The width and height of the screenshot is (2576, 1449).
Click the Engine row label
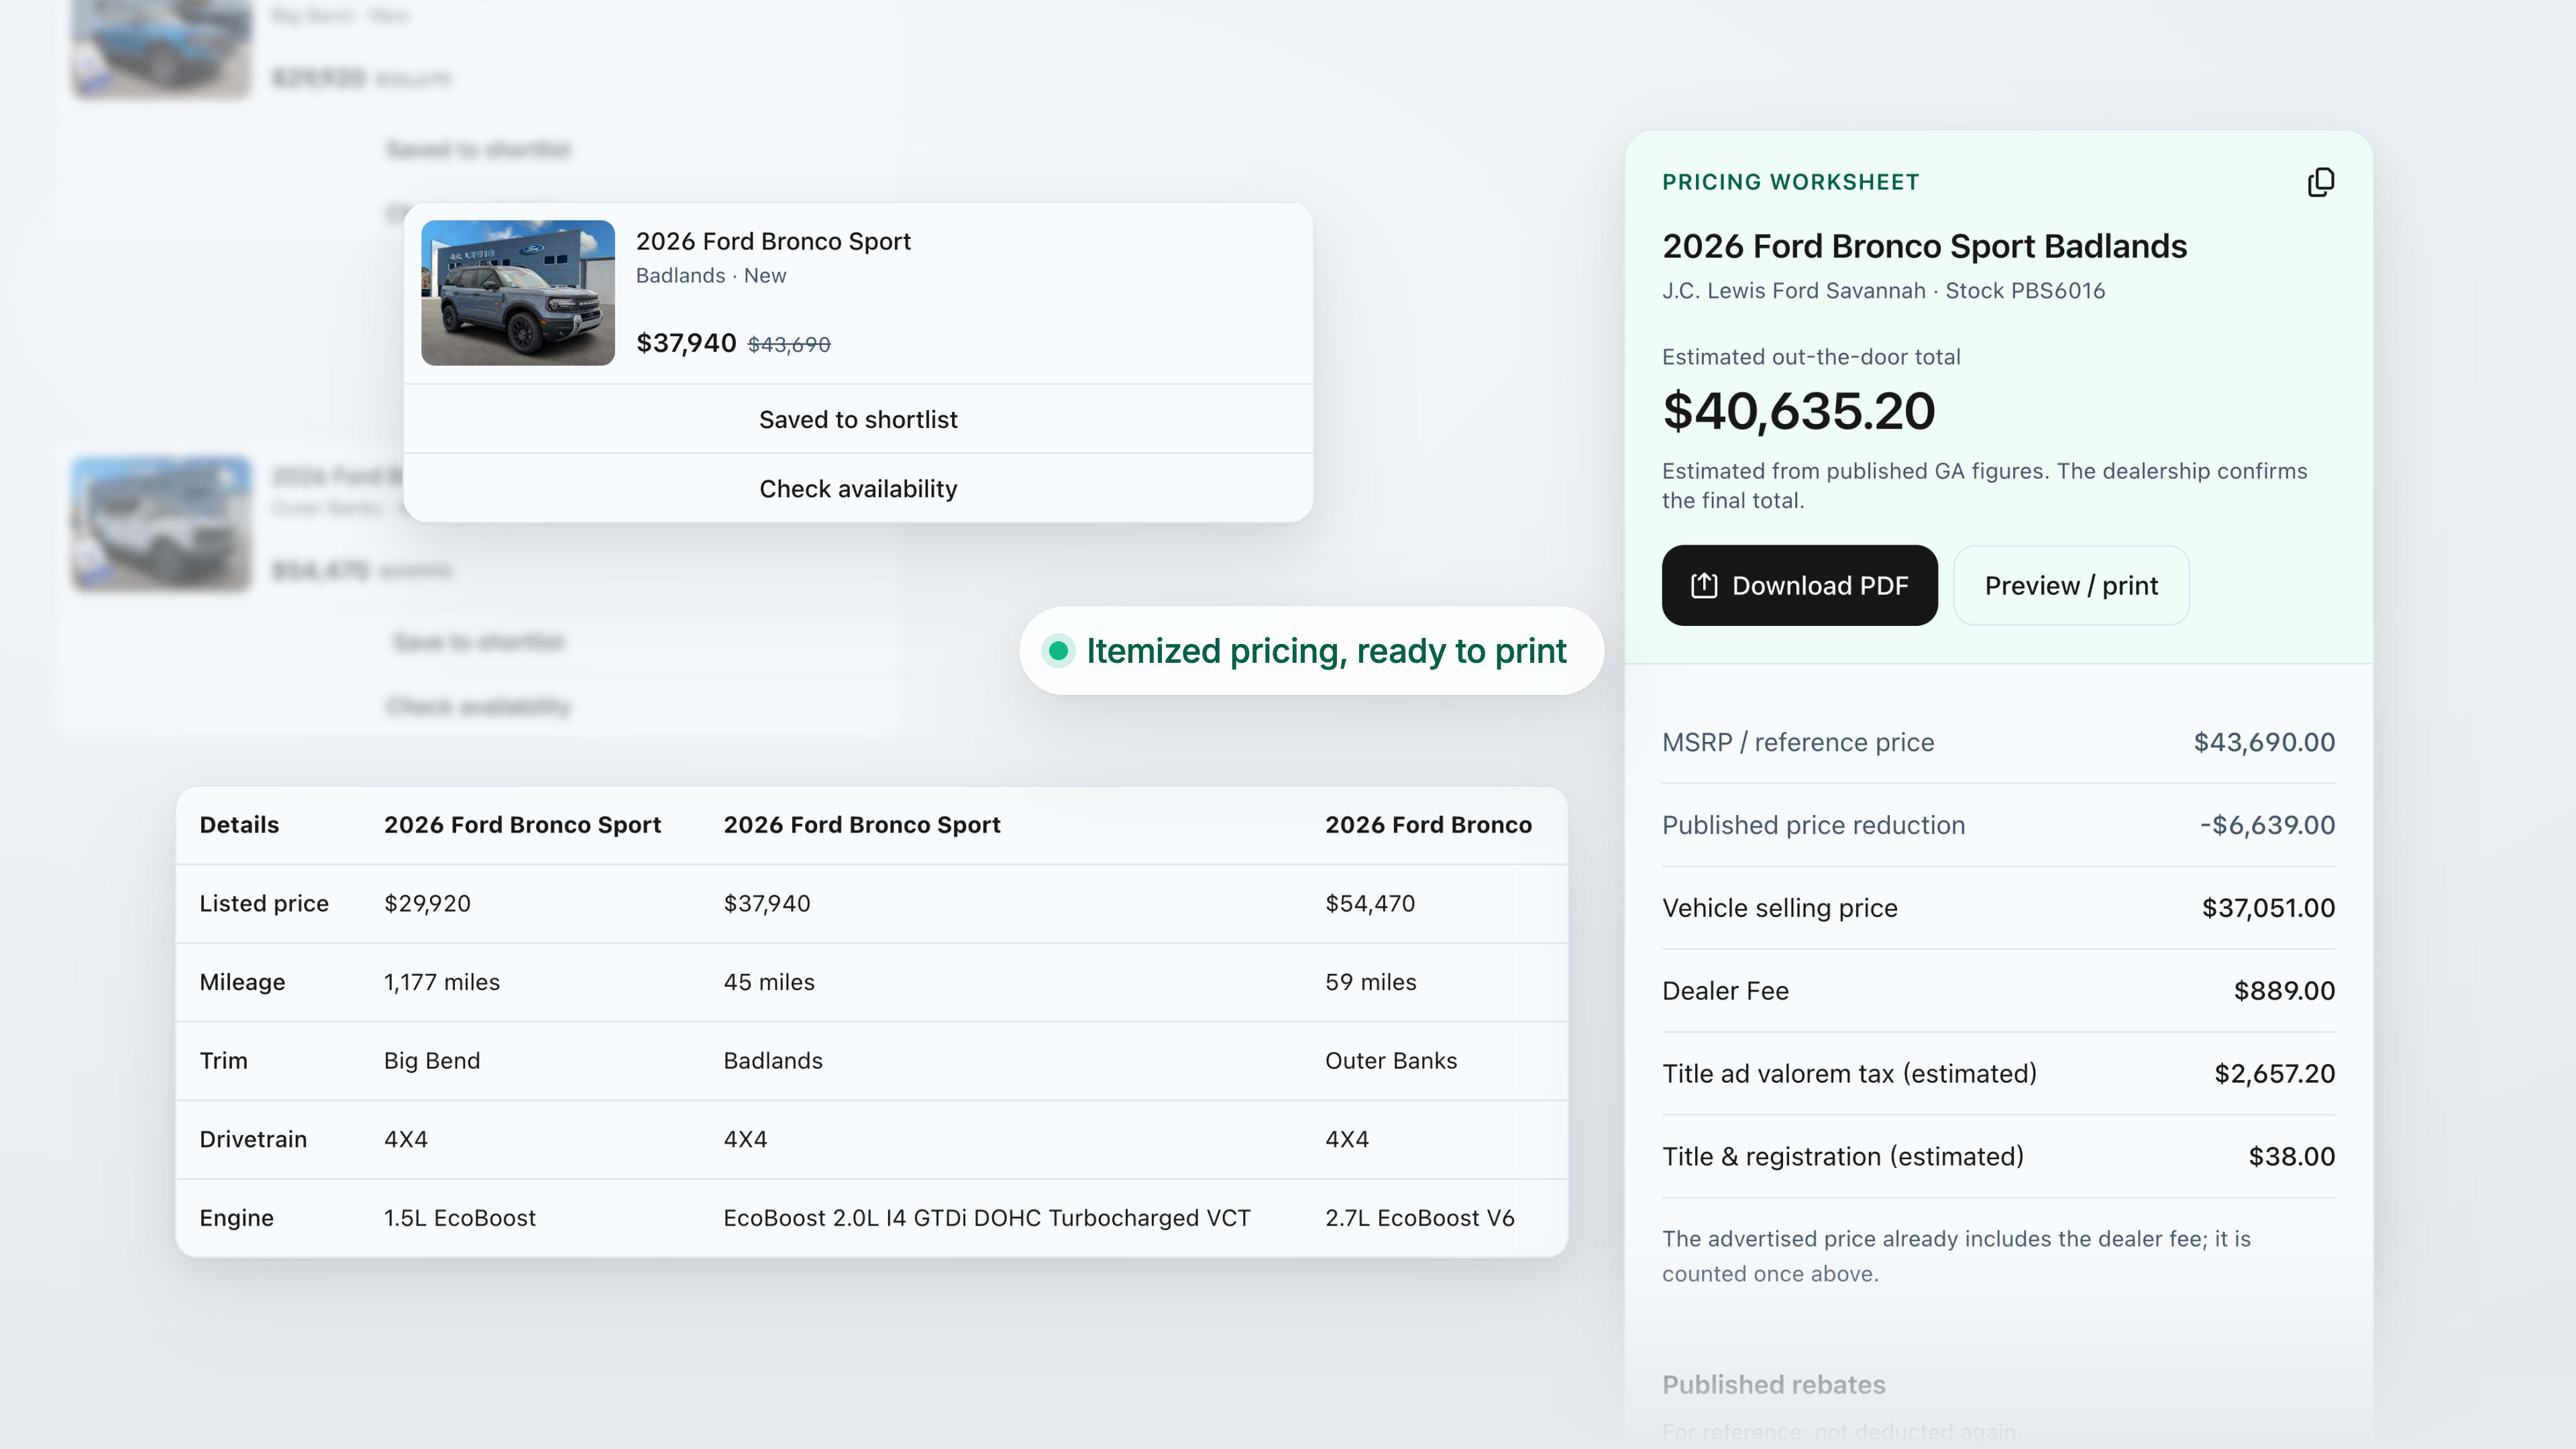click(236, 1218)
